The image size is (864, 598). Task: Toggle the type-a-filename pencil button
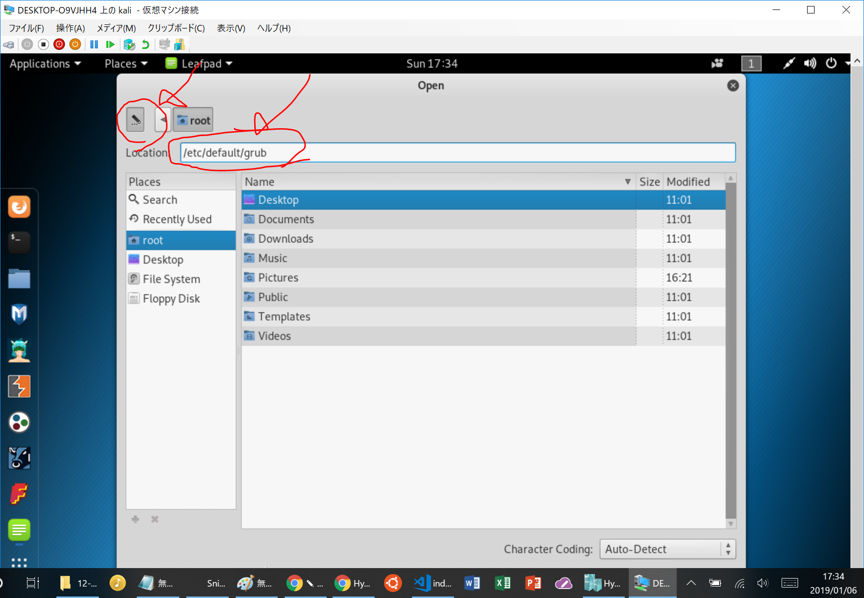tap(135, 120)
